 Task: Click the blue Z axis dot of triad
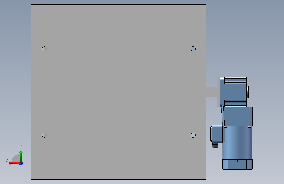coord(21,163)
